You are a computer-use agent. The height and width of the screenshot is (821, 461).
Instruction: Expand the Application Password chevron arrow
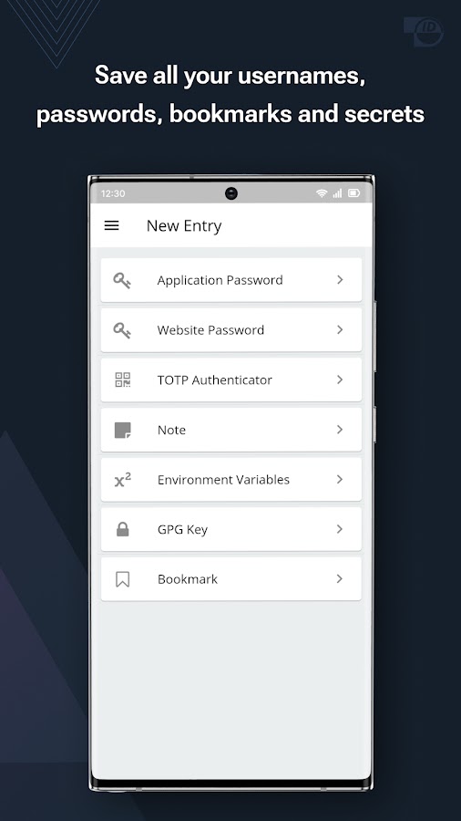340,280
